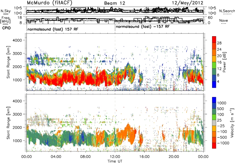
Task: Click the 'Power [dB]' colorbar label
Action: pos(224,62)
